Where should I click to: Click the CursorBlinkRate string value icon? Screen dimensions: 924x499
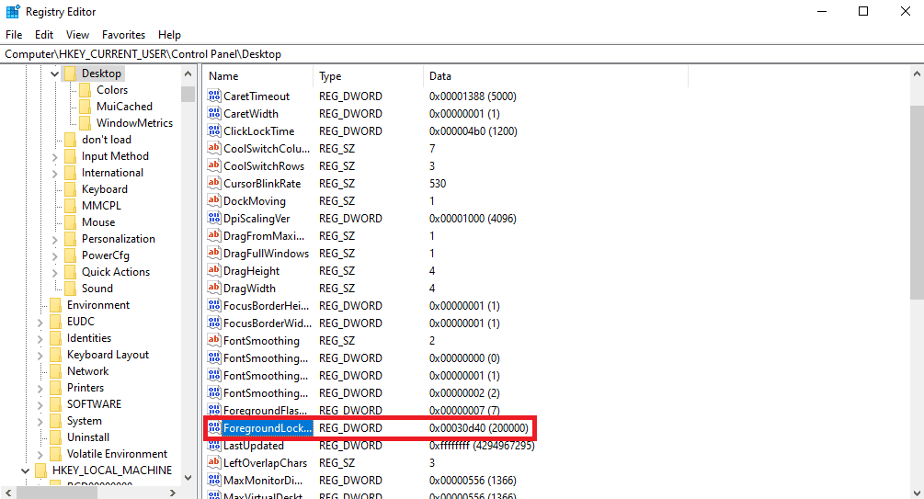pyautogui.click(x=214, y=183)
